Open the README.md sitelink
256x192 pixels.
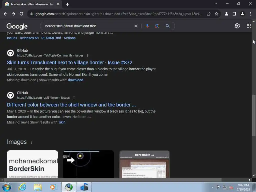51,38
